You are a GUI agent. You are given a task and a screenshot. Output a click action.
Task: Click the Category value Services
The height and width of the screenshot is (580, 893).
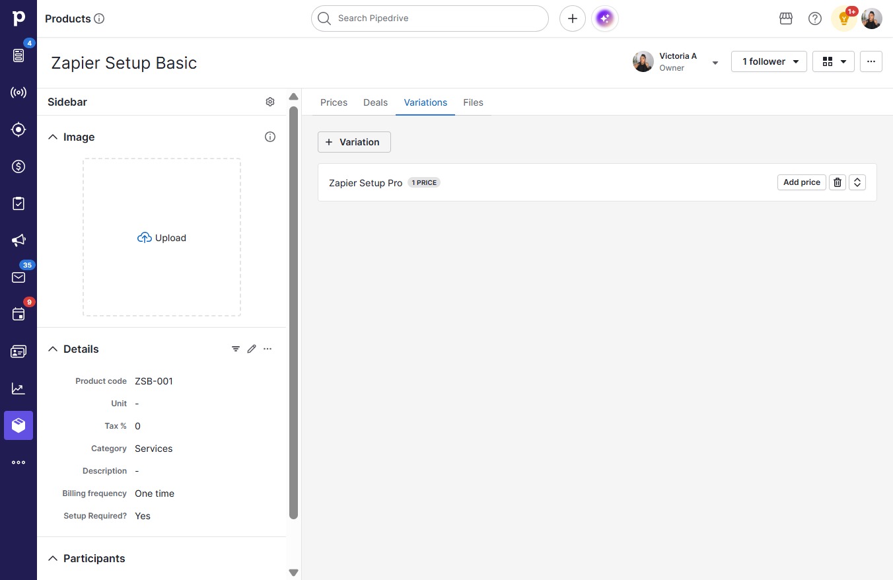[154, 449]
